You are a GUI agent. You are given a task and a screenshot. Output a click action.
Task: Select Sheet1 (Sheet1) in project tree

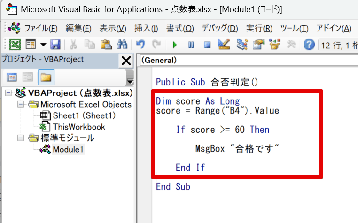[84, 115]
